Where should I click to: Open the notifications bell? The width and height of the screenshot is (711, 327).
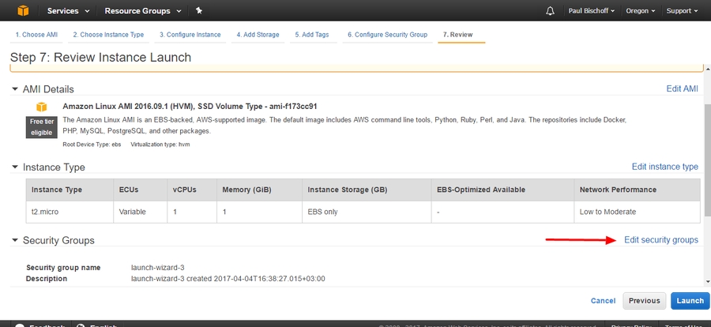[550, 11]
